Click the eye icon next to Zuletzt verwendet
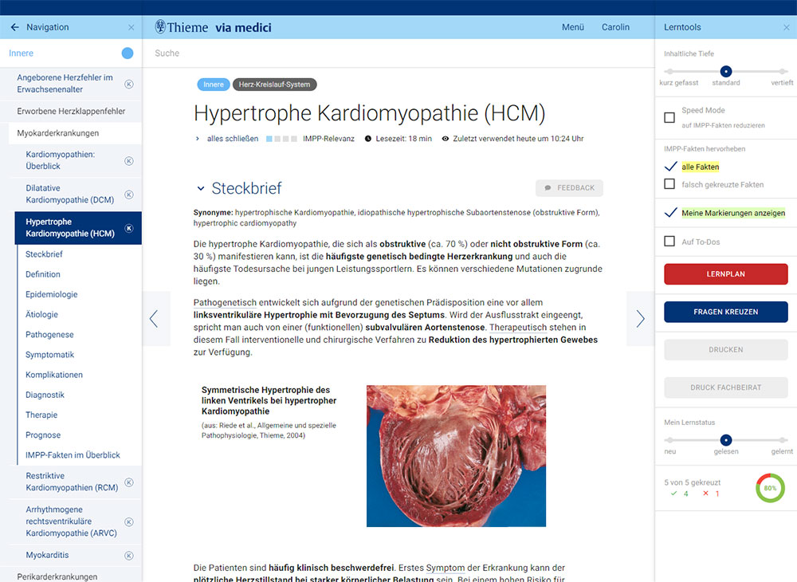The image size is (797, 582). 446,138
